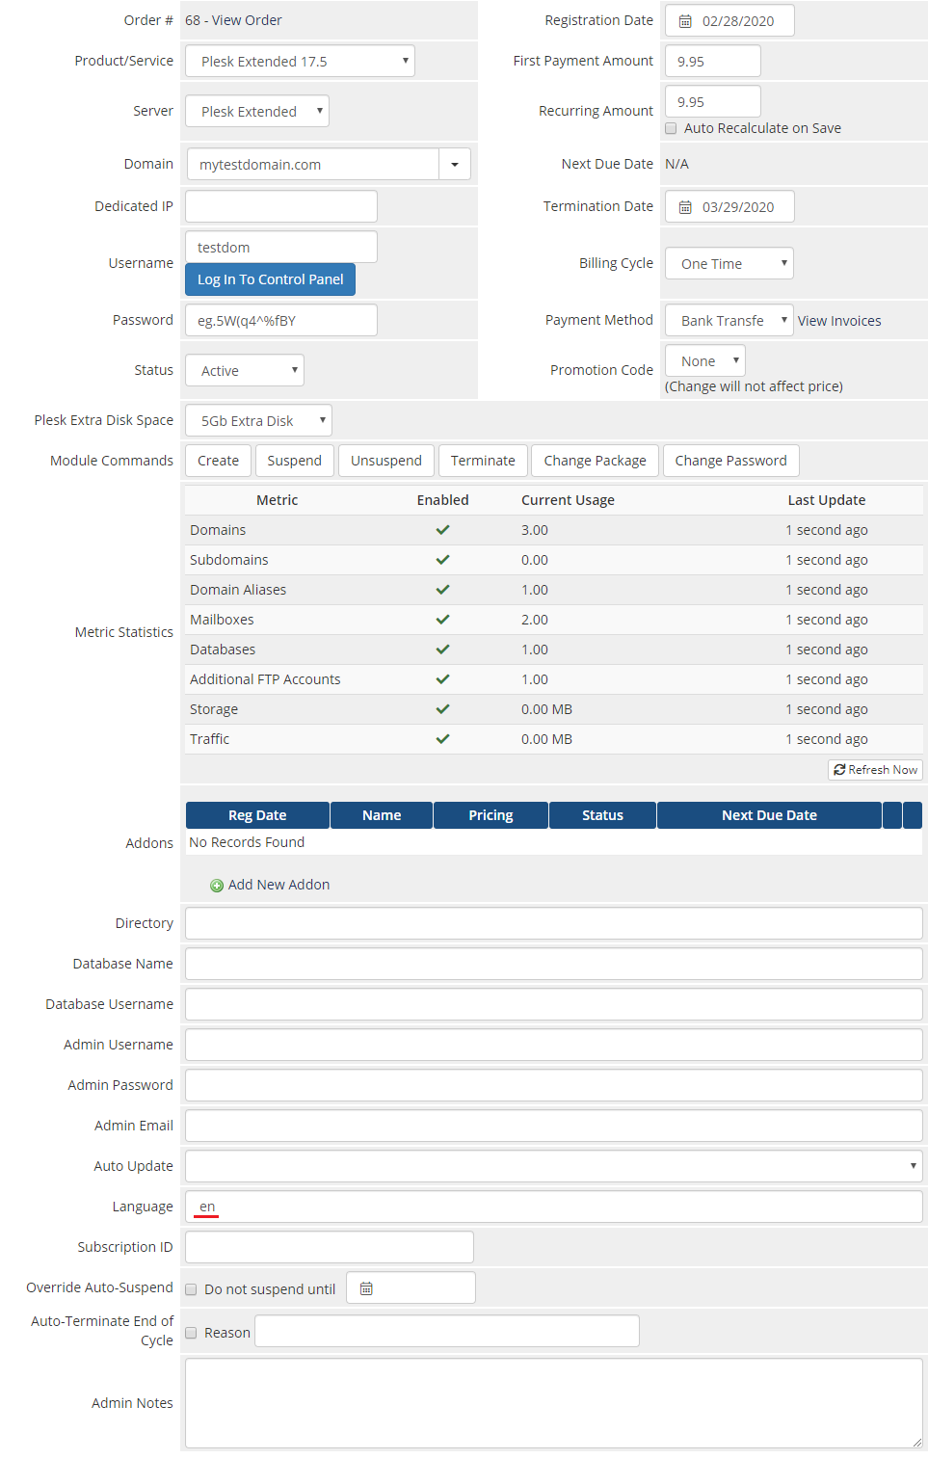Click the Password input field
Viewport: 928px width, 1459px height.
(281, 320)
